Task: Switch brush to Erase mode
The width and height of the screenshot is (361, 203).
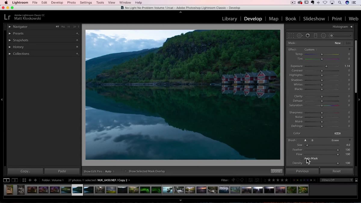Action: point(335,140)
